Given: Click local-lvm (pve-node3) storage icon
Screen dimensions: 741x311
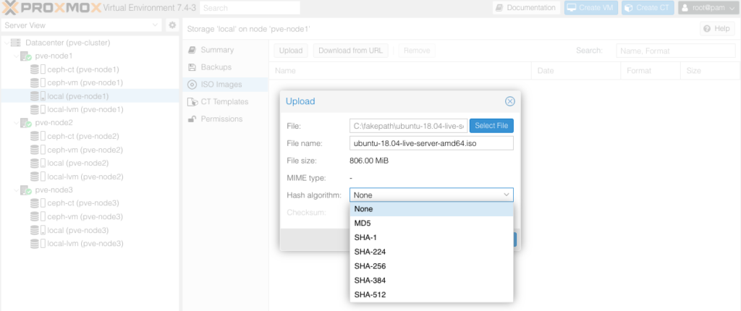Looking at the screenshot, I should (x=38, y=244).
